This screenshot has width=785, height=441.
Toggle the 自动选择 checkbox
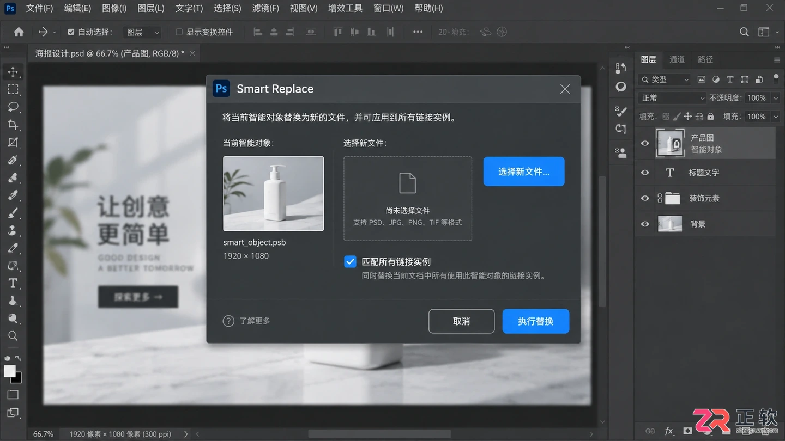(x=71, y=32)
